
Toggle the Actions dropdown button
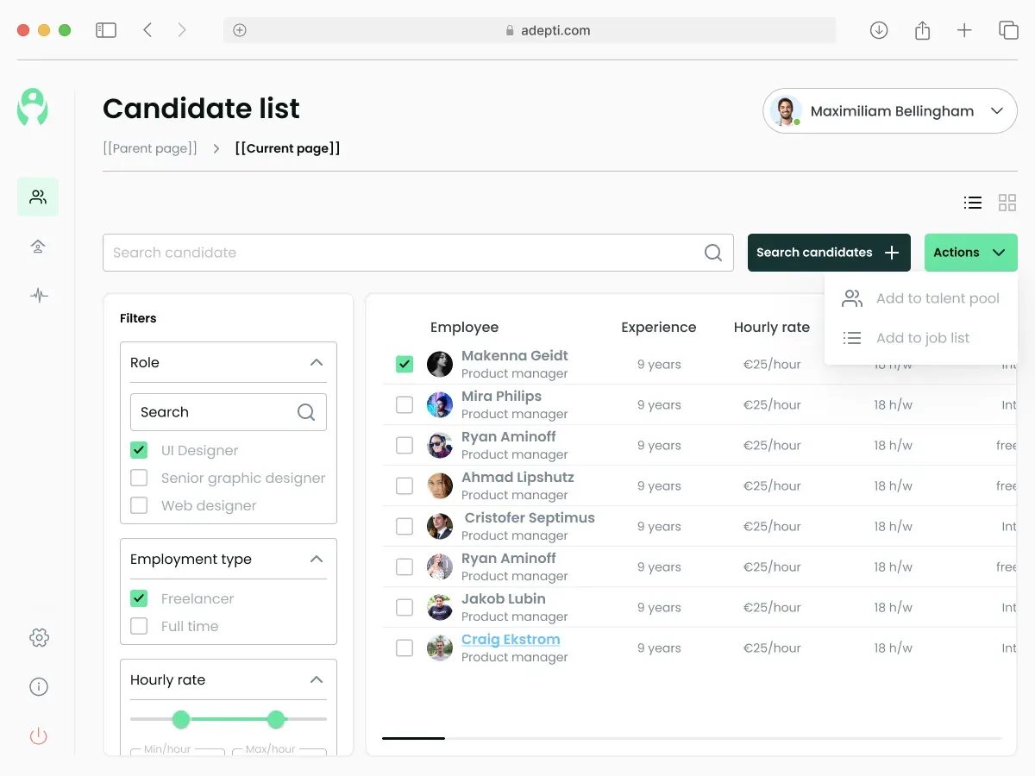pos(971,253)
